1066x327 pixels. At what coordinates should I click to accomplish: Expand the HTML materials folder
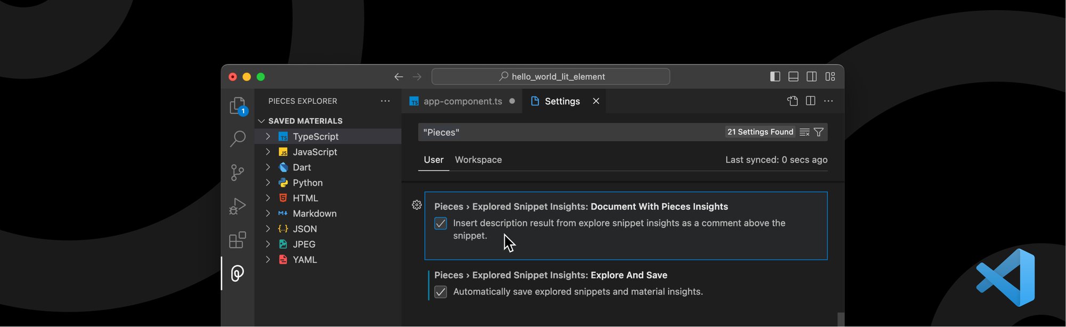pos(268,198)
